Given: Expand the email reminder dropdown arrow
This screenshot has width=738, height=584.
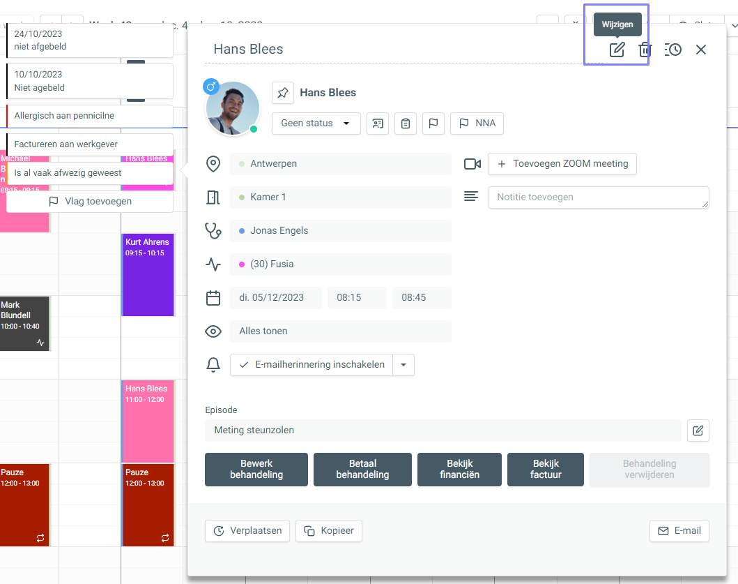Looking at the screenshot, I should (x=403, y=365).
